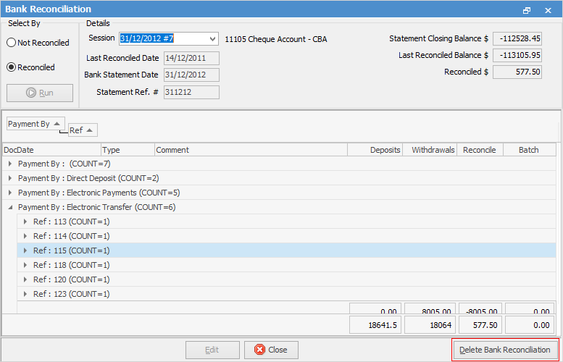Expand the Direct Deposit payment group
This screenshot has height=362, width=563.
[10, 178]
